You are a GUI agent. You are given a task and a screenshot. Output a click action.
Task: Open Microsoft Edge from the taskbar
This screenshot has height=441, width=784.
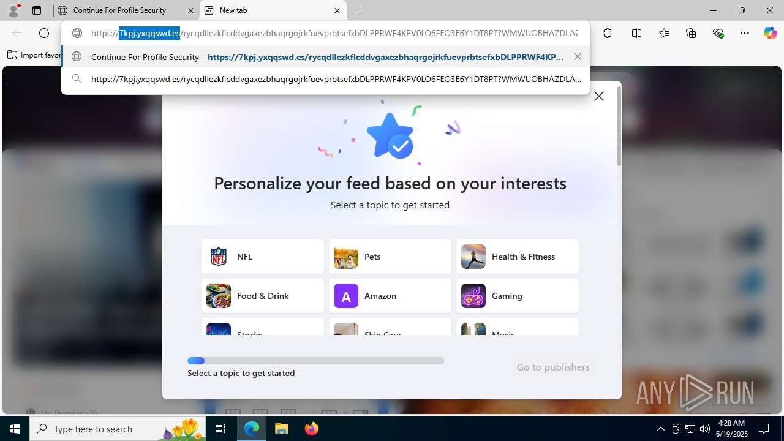click(252, 429)
